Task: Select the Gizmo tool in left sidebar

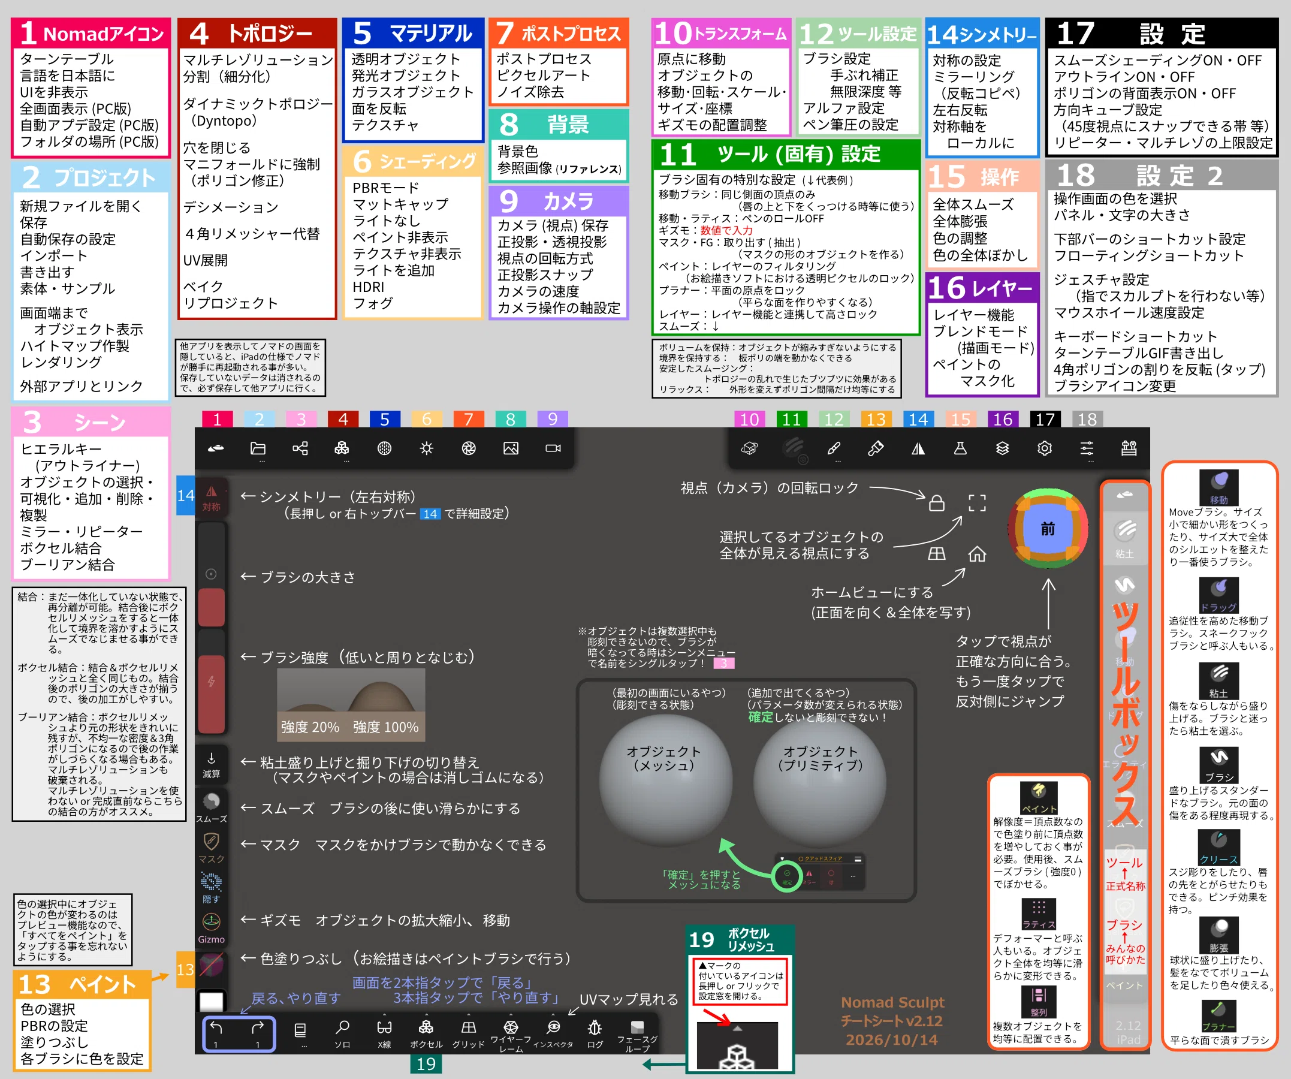Action: coord(212,929)
